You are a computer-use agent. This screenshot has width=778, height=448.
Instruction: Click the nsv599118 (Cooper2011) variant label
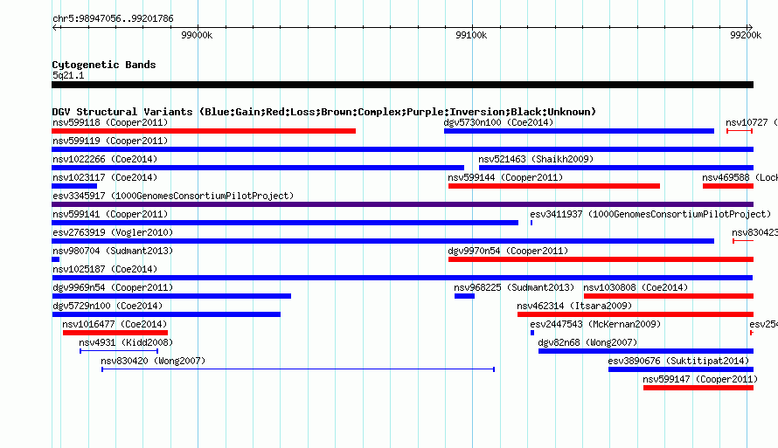[110, 122]
